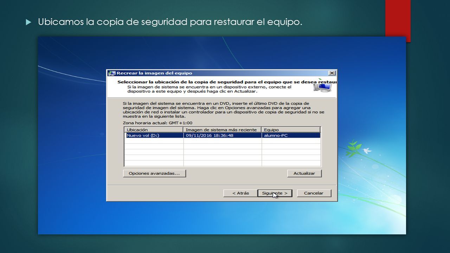Sort by the Ubicación column header
The width and height of the screenshot is (450, 253).
(154, 130)
